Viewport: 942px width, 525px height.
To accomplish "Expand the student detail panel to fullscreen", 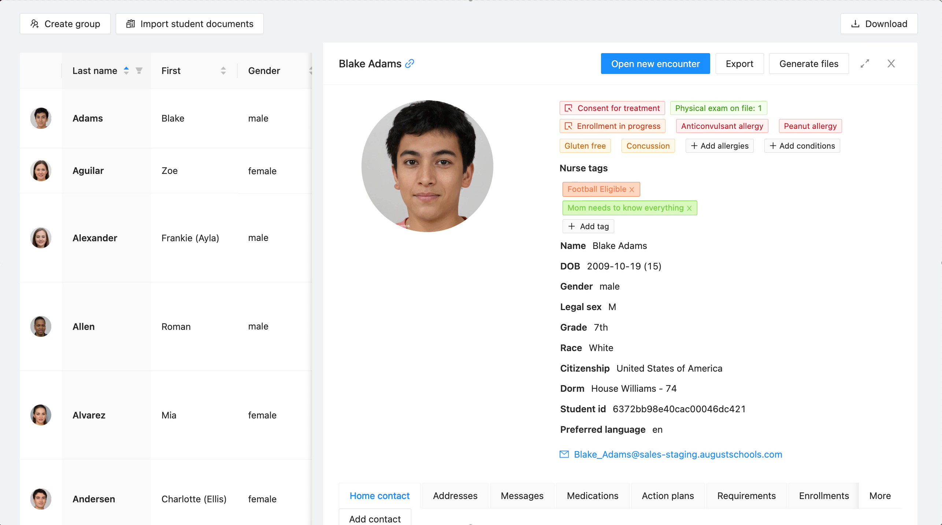I will 865,64.
